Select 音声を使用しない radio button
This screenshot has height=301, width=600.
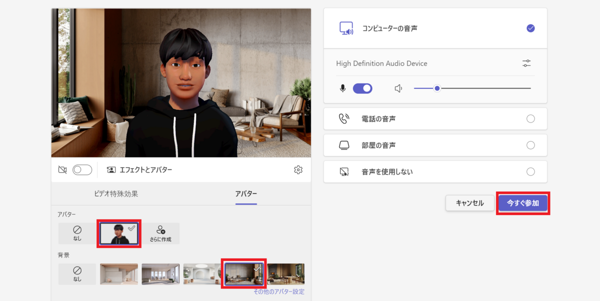(530, 171)
